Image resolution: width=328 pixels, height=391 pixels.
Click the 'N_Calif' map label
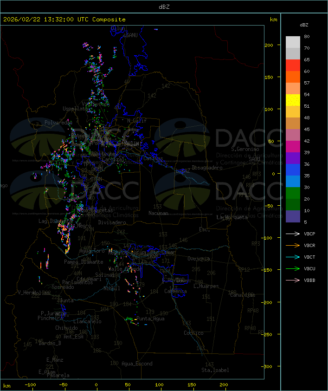point(137,121)
